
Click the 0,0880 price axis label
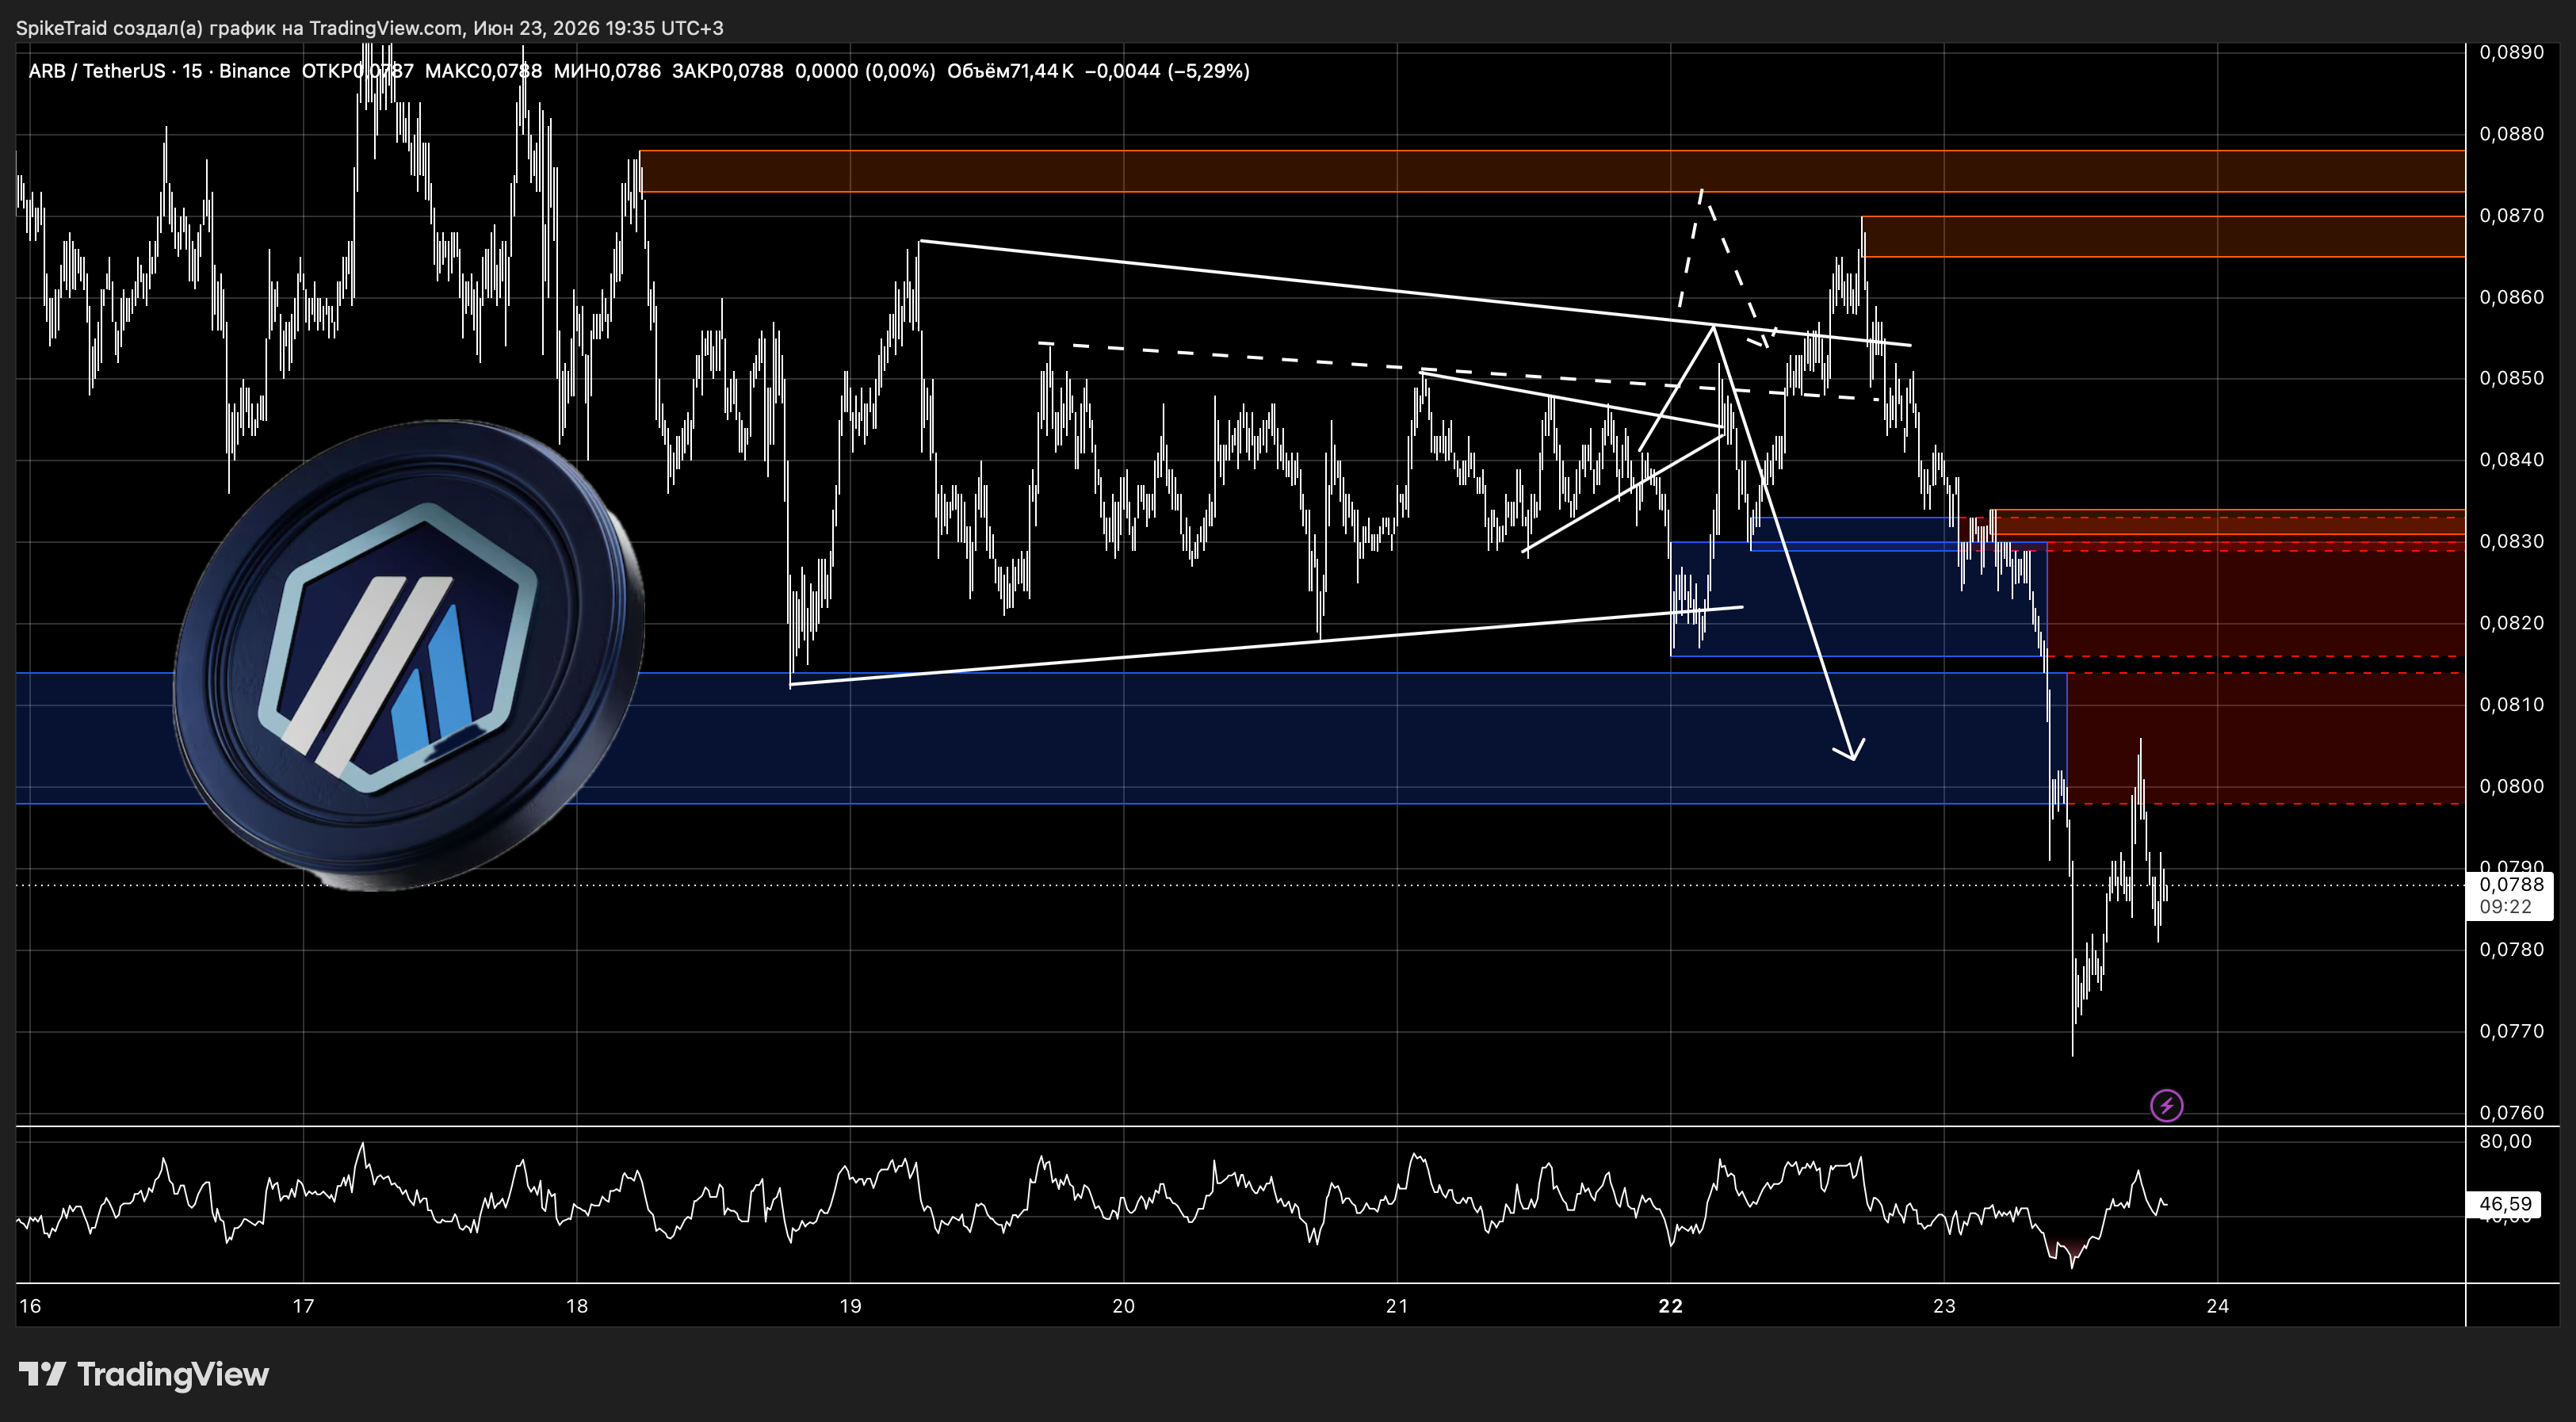tap(2511, 134)
